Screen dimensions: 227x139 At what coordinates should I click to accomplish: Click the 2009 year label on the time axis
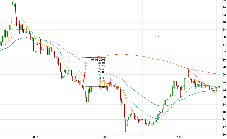pos(180,137)
